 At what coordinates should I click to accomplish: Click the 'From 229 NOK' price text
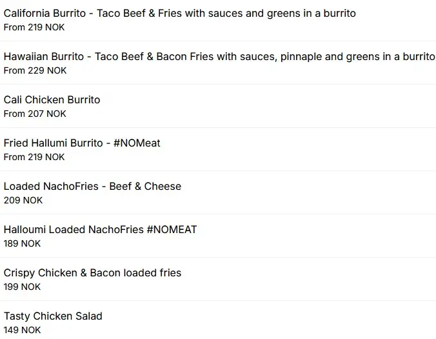coord(35,70)
